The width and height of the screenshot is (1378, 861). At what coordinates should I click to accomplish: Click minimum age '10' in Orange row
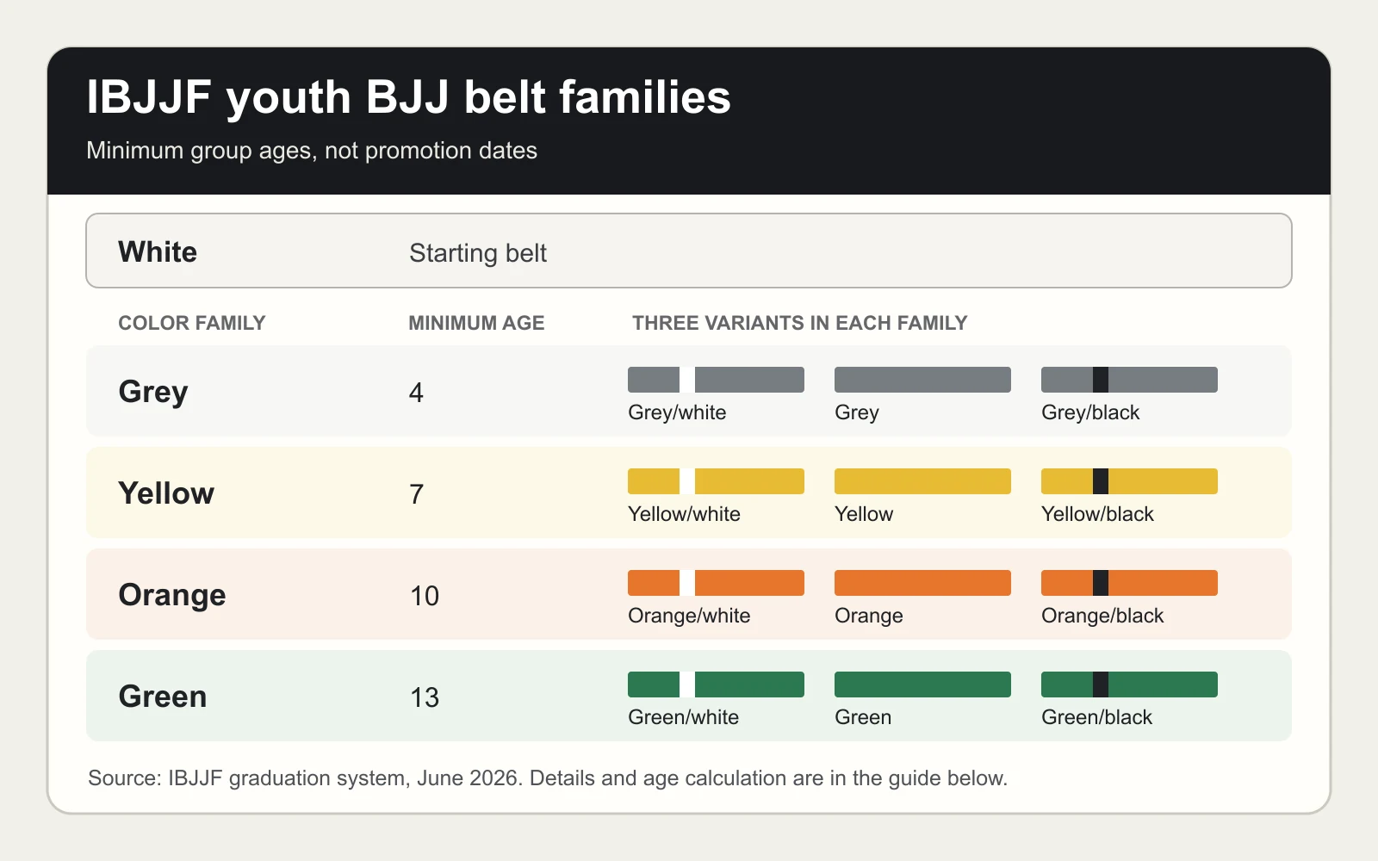(425, 596)
